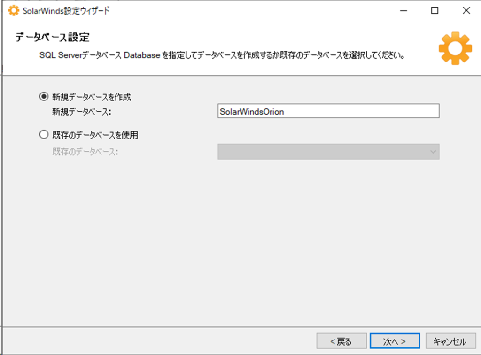The image size is (481, 355).
Task: Click the < 戻る button
Action: (x=341, y=341)
